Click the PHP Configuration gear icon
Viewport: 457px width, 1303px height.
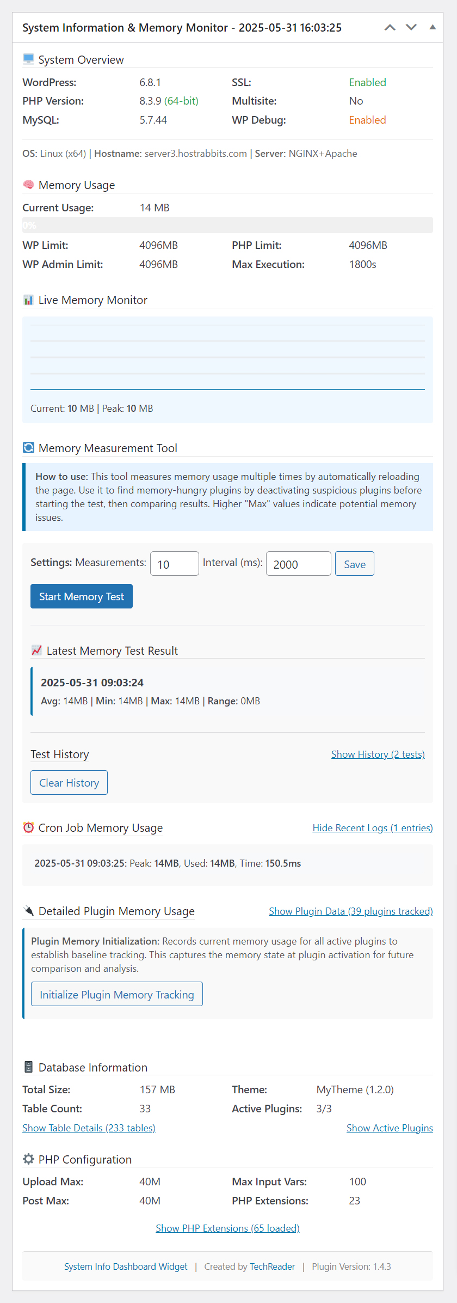pos(28,1159)
